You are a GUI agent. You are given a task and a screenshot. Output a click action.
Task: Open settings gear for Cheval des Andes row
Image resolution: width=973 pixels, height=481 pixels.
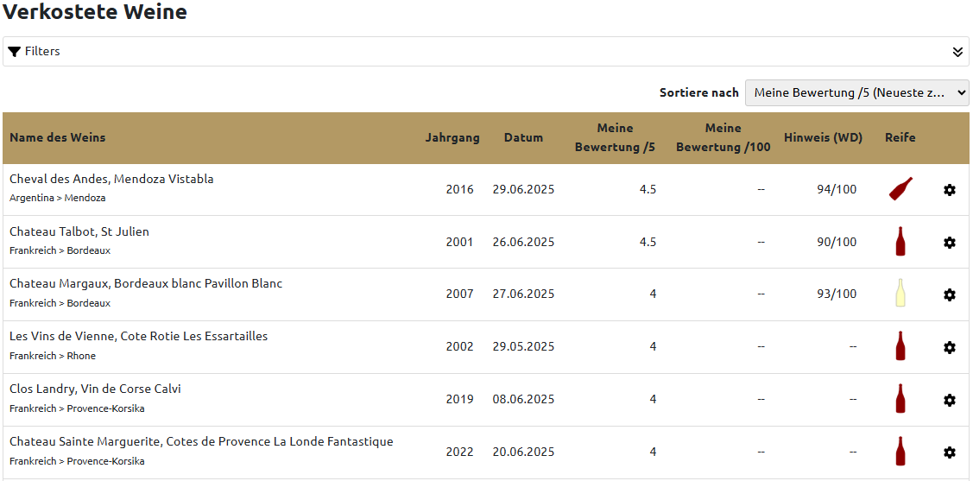tap(949, 190)
